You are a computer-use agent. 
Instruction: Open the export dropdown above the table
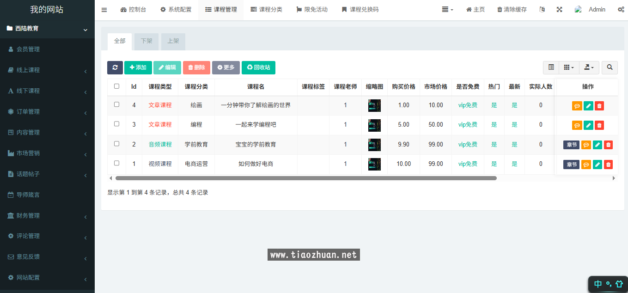pyautogui.click(x=589, y=67)
